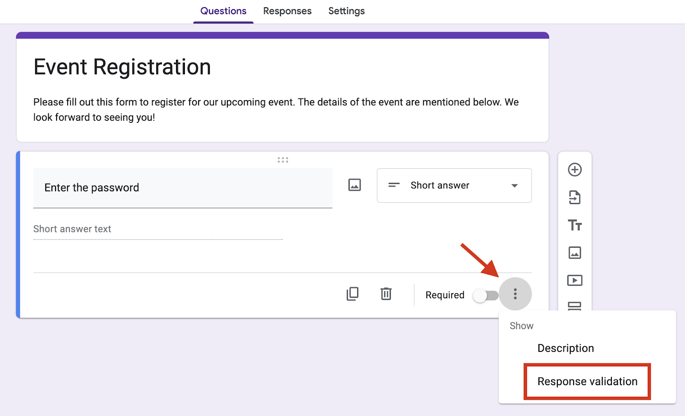Open the Settings tab
Viewport: 685px width, 416px height.
coord(346,11)
